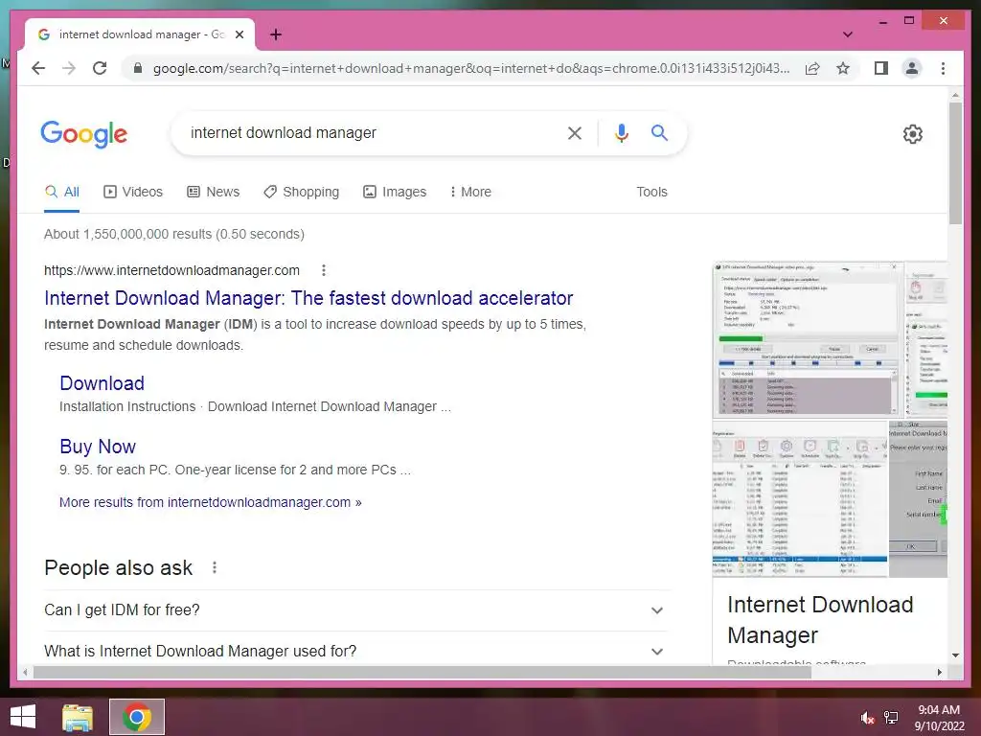Launch File Explorer from taskbar
The width and height of the screenshot is (981, 736).
pos(78,717)
